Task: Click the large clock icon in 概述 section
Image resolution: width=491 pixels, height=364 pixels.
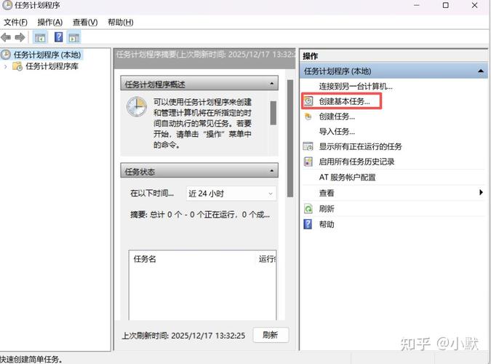Action: pyautogui.click(x=137, y=107)
